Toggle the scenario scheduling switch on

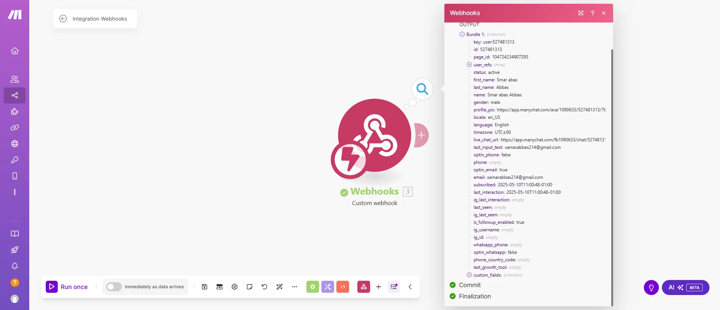coord(114,287)
